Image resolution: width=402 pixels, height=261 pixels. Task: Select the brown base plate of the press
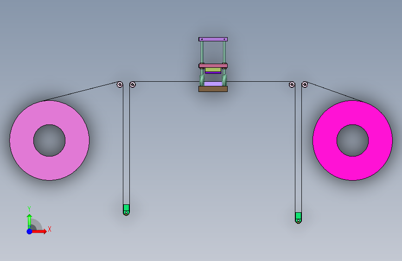click(x=213, y=89)
